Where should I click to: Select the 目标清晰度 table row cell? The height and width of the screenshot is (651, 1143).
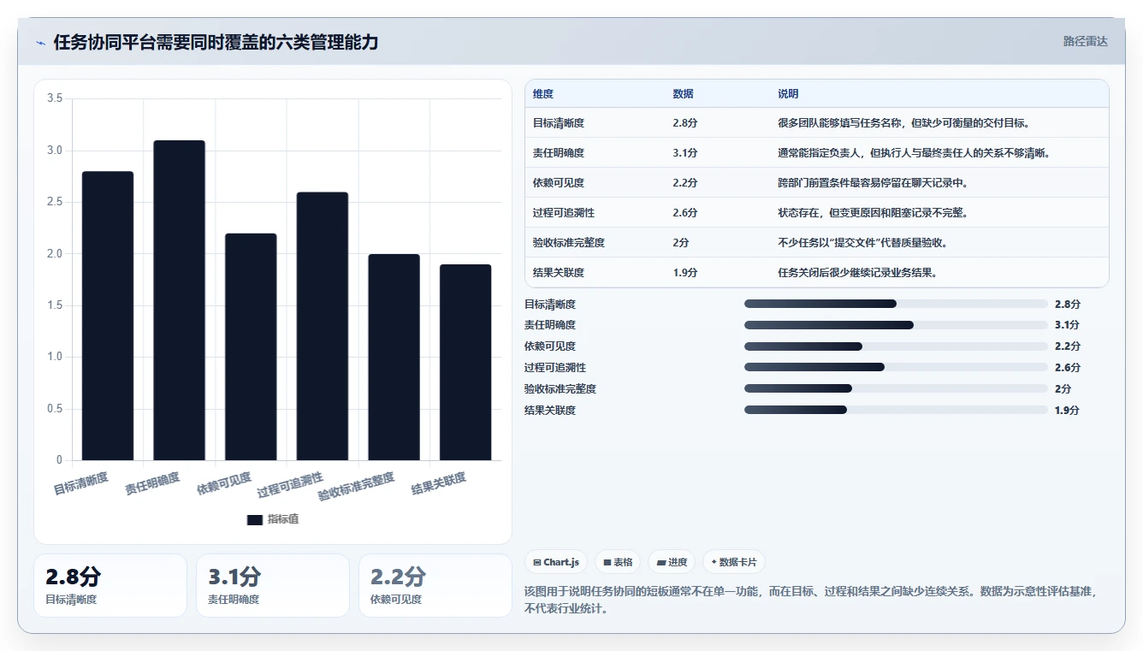pos(559,123)
